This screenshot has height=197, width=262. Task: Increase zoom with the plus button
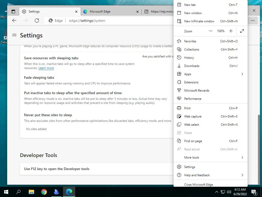[x=231, y=31]
